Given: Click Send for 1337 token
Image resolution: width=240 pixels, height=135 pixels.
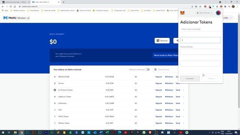Looking at the screenshot, I should point(178,110).
